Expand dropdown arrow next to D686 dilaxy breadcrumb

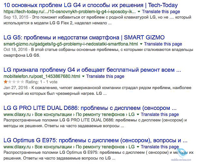click(x=138, y=114)
